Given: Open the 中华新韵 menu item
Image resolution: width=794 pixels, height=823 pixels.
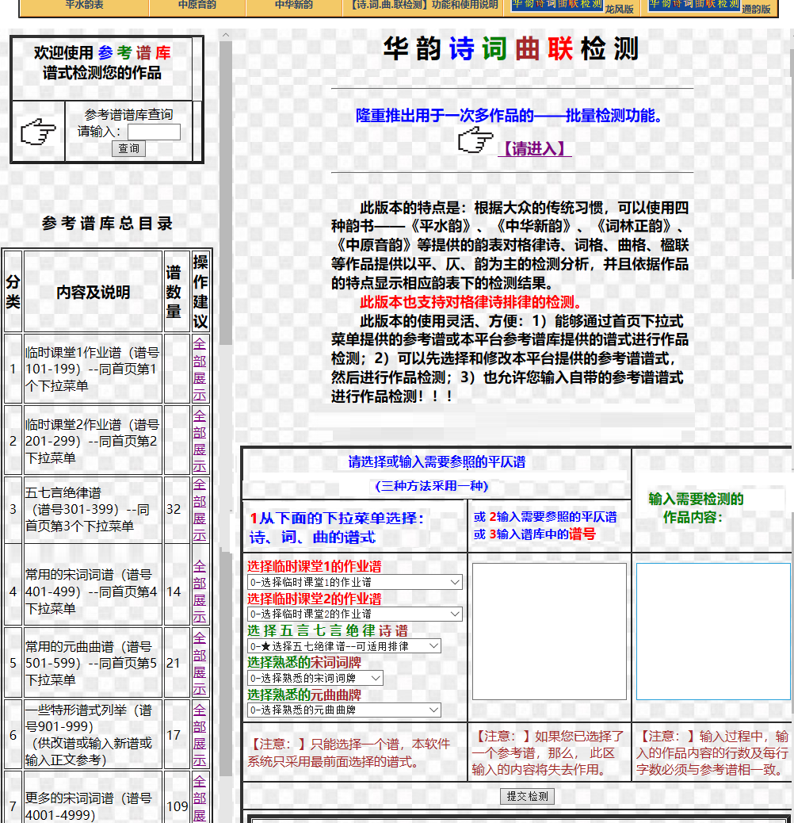Looking at the screenshot, I should tap(294, 5).
